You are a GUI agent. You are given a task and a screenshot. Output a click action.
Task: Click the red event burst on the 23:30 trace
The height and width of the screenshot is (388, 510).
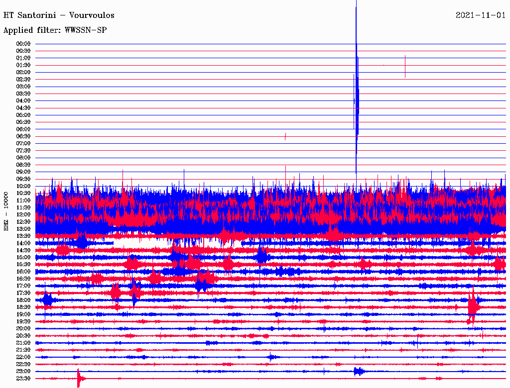coord(78,379)
